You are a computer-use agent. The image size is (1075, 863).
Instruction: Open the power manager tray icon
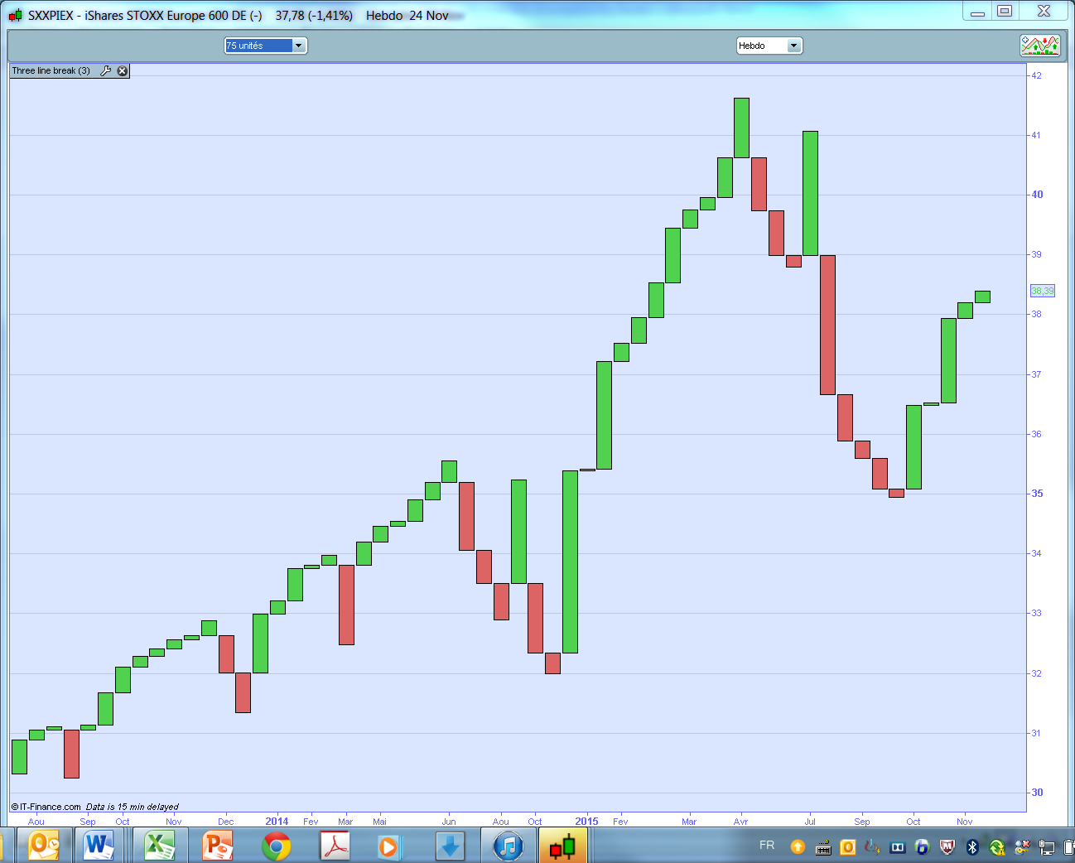coord(872,846)
